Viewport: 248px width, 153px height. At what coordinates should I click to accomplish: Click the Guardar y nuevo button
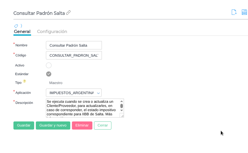pos(53,125)
